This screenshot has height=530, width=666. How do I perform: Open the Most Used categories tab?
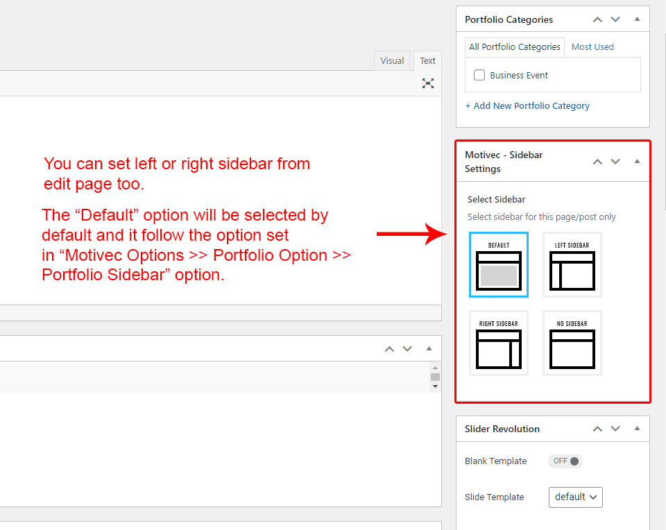click(x=592, y=46)
